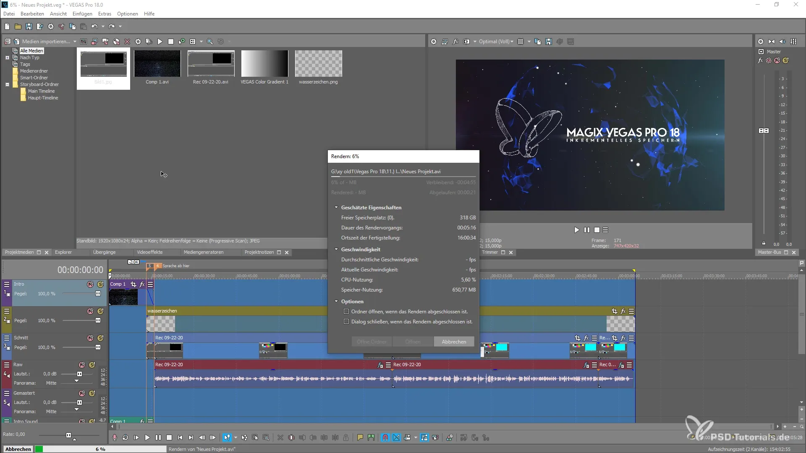Screen dimensions: 806x453
Task: Open preview quality Optimal (Voll) dropdown
Action: (x=496, y=42)
